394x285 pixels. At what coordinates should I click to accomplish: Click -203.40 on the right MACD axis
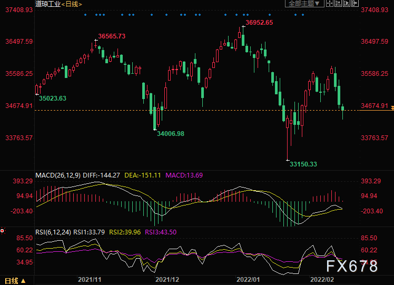pyautogui.click(x=372, y=211)
